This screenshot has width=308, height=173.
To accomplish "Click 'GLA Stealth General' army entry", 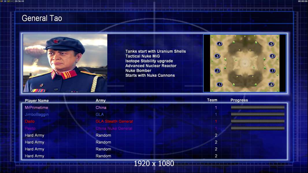I will 114,121.
